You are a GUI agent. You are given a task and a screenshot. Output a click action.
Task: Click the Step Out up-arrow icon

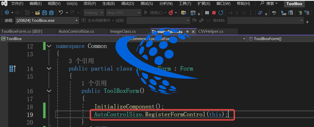251,12
